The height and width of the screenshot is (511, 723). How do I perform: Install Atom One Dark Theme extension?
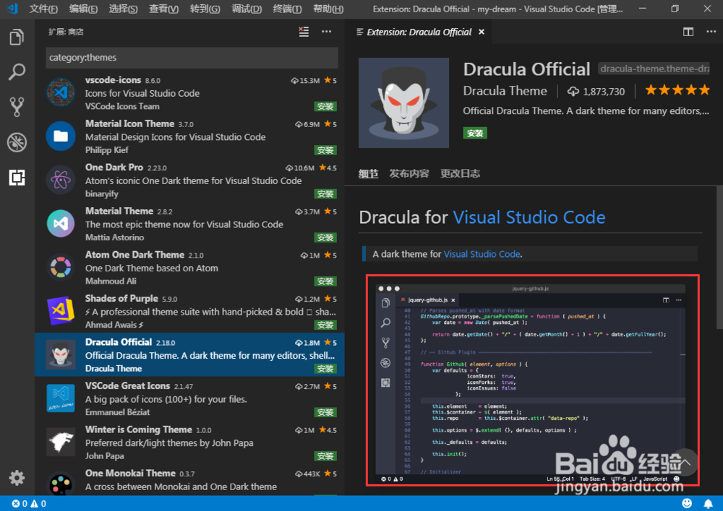click(325, 281)
